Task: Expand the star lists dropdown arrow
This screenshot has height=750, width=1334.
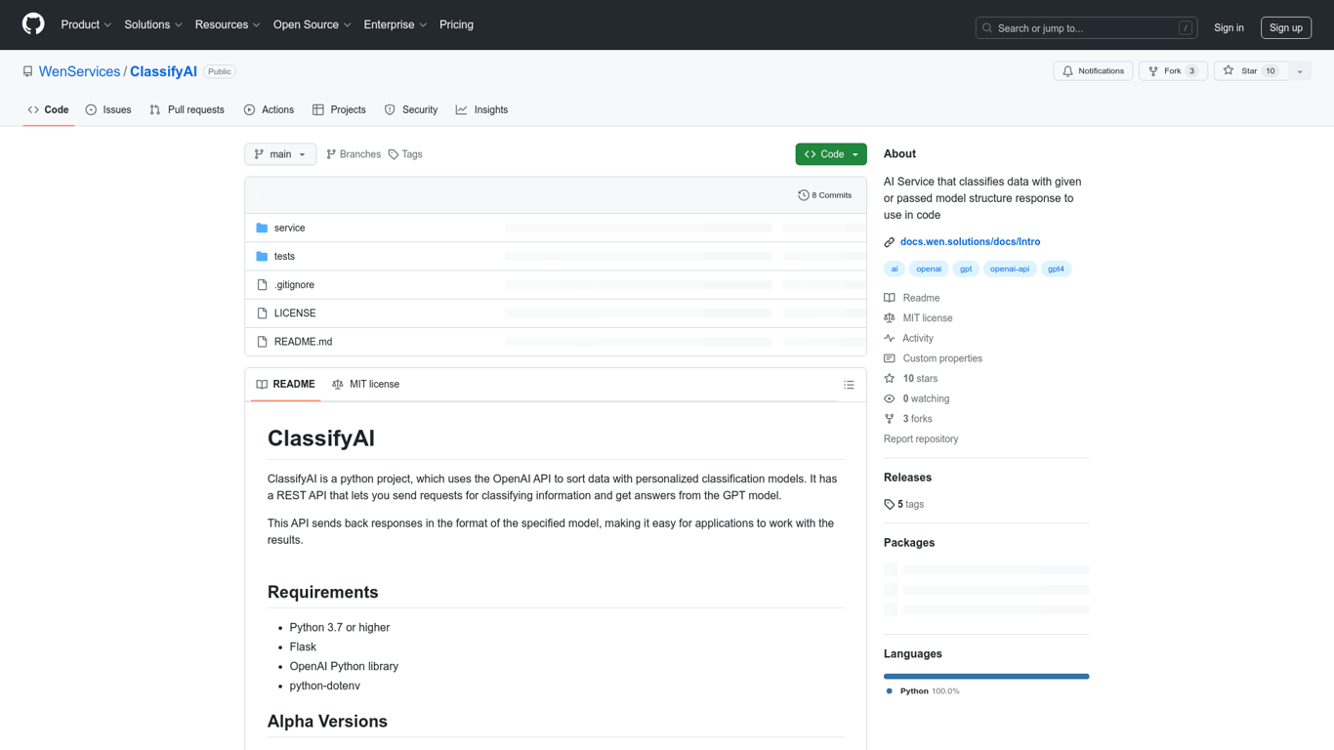Action: (x=1300, y=71)
